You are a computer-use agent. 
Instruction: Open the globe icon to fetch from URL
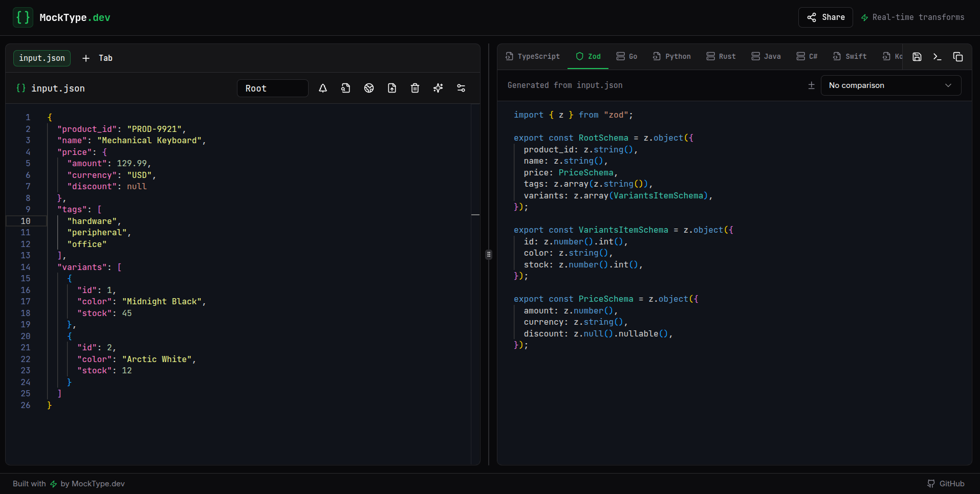(369, 88)
